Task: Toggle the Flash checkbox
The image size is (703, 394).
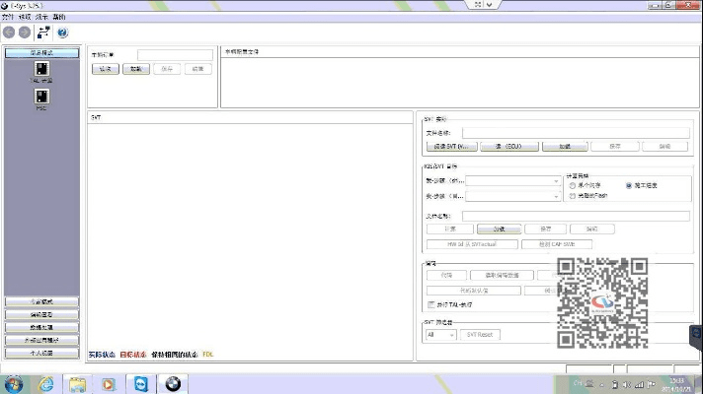Action: pyautogui.click(x=573, y=195)
